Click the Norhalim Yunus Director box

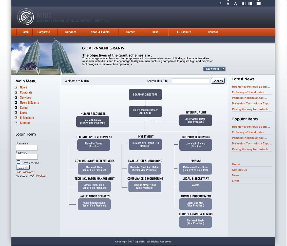click(94, 145)
